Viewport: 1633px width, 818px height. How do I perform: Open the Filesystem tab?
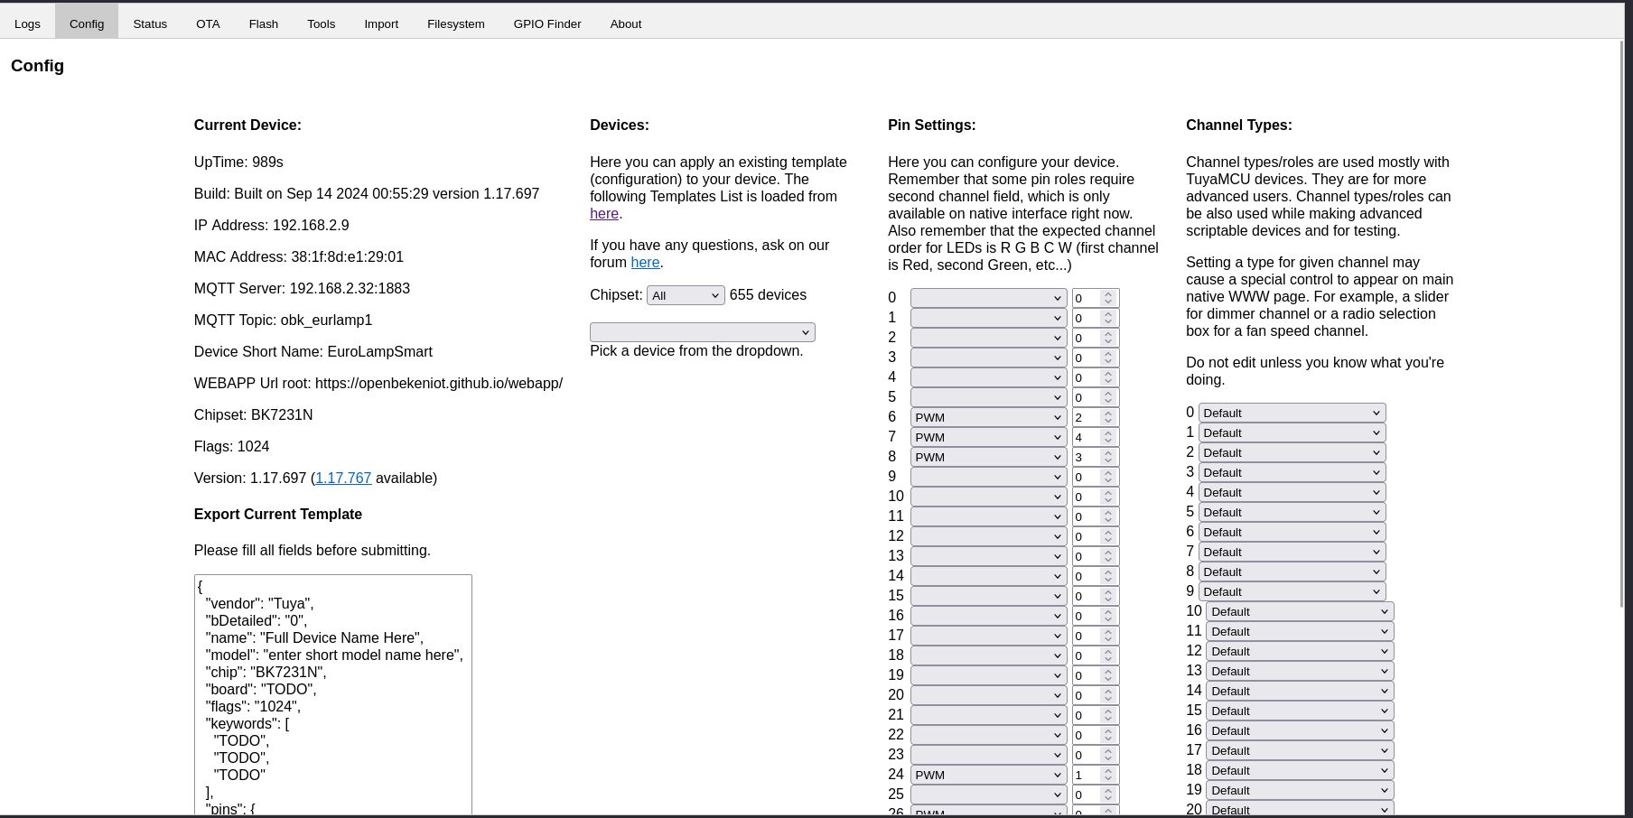tap(455, 23)
